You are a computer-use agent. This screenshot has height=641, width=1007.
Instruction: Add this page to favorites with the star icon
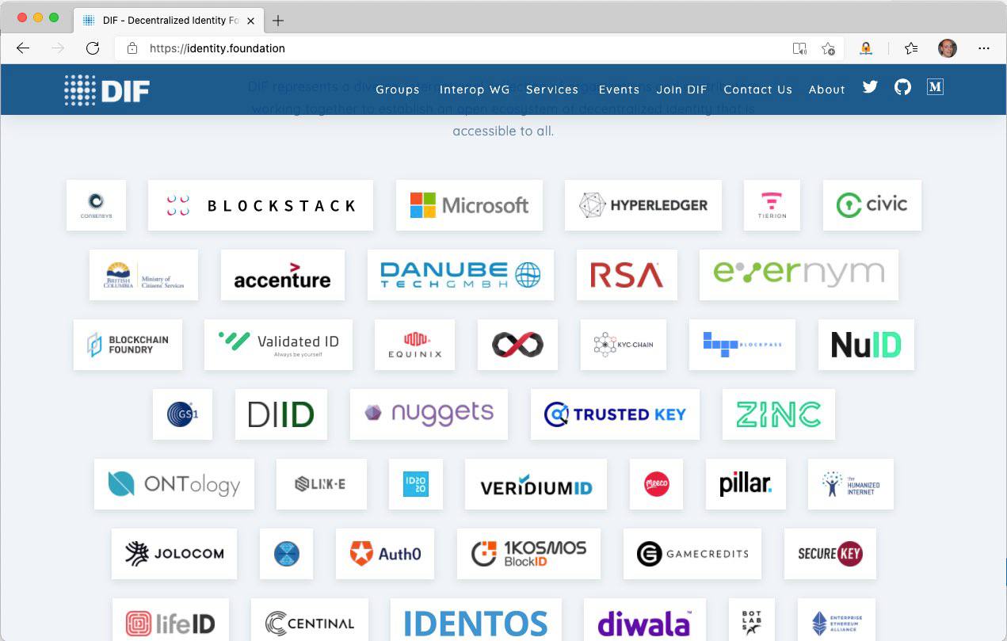(828, 48)
